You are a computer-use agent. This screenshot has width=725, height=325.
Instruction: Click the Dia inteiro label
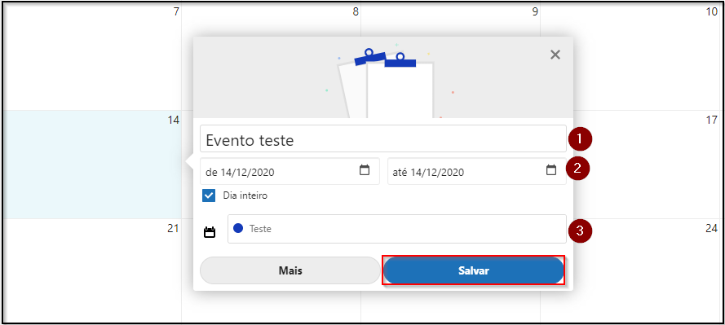coord(245,195)
